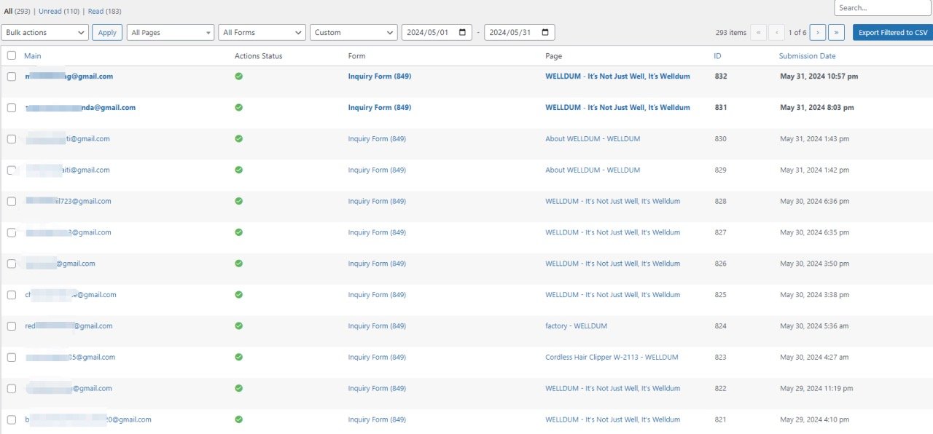Sort by ID column header
Screen dimensions: 933x434
coord(717,56)
